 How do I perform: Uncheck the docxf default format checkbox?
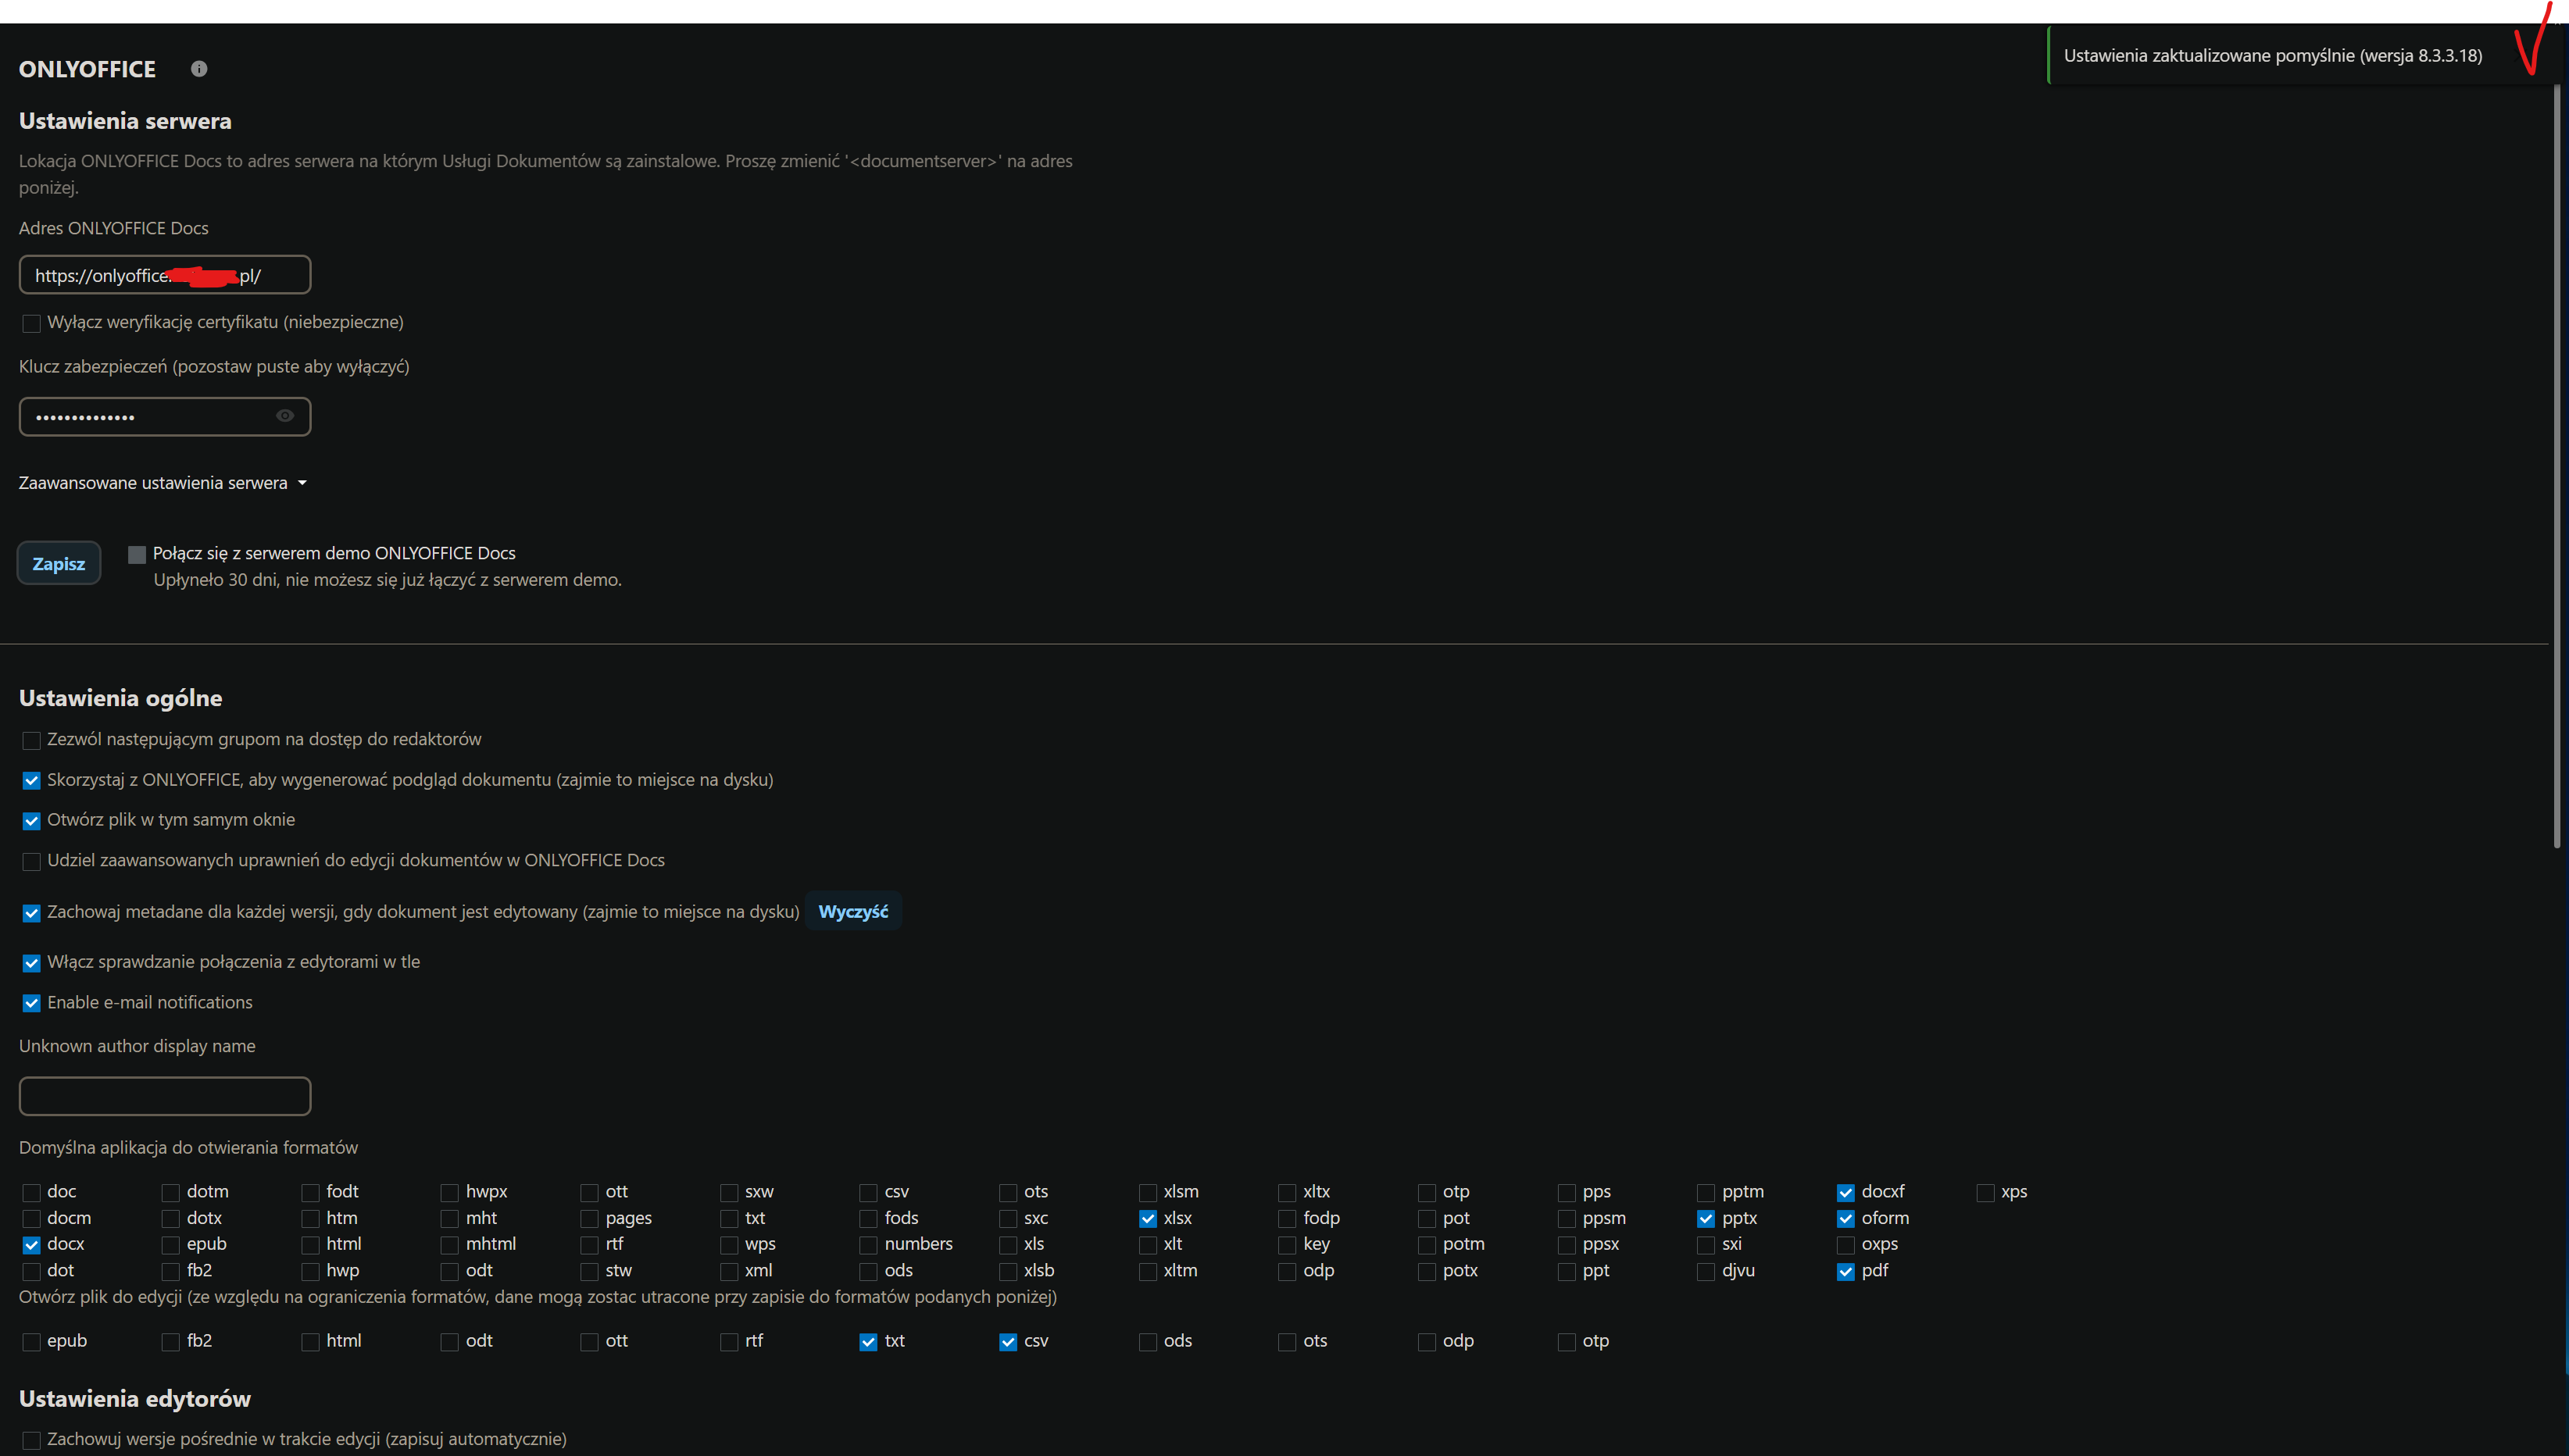click(x=1846, y=1192)
